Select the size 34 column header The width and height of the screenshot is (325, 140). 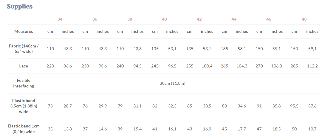60,19
